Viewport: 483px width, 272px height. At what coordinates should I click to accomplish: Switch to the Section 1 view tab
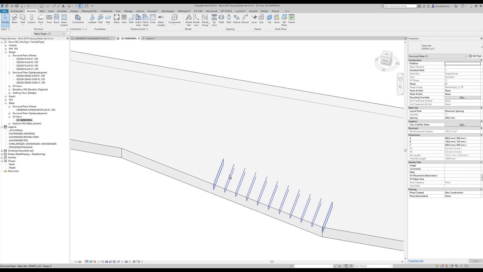[x=151, y=38]
